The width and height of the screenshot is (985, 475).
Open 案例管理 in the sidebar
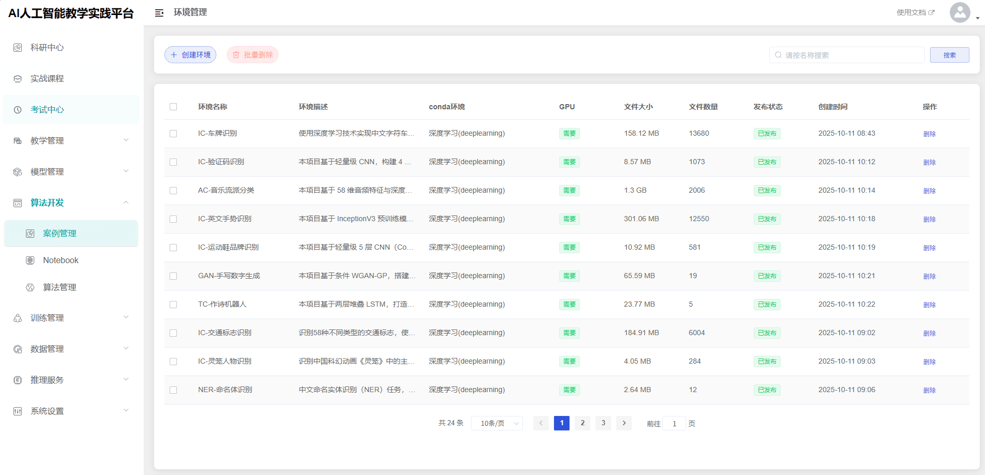coord(60,234)
